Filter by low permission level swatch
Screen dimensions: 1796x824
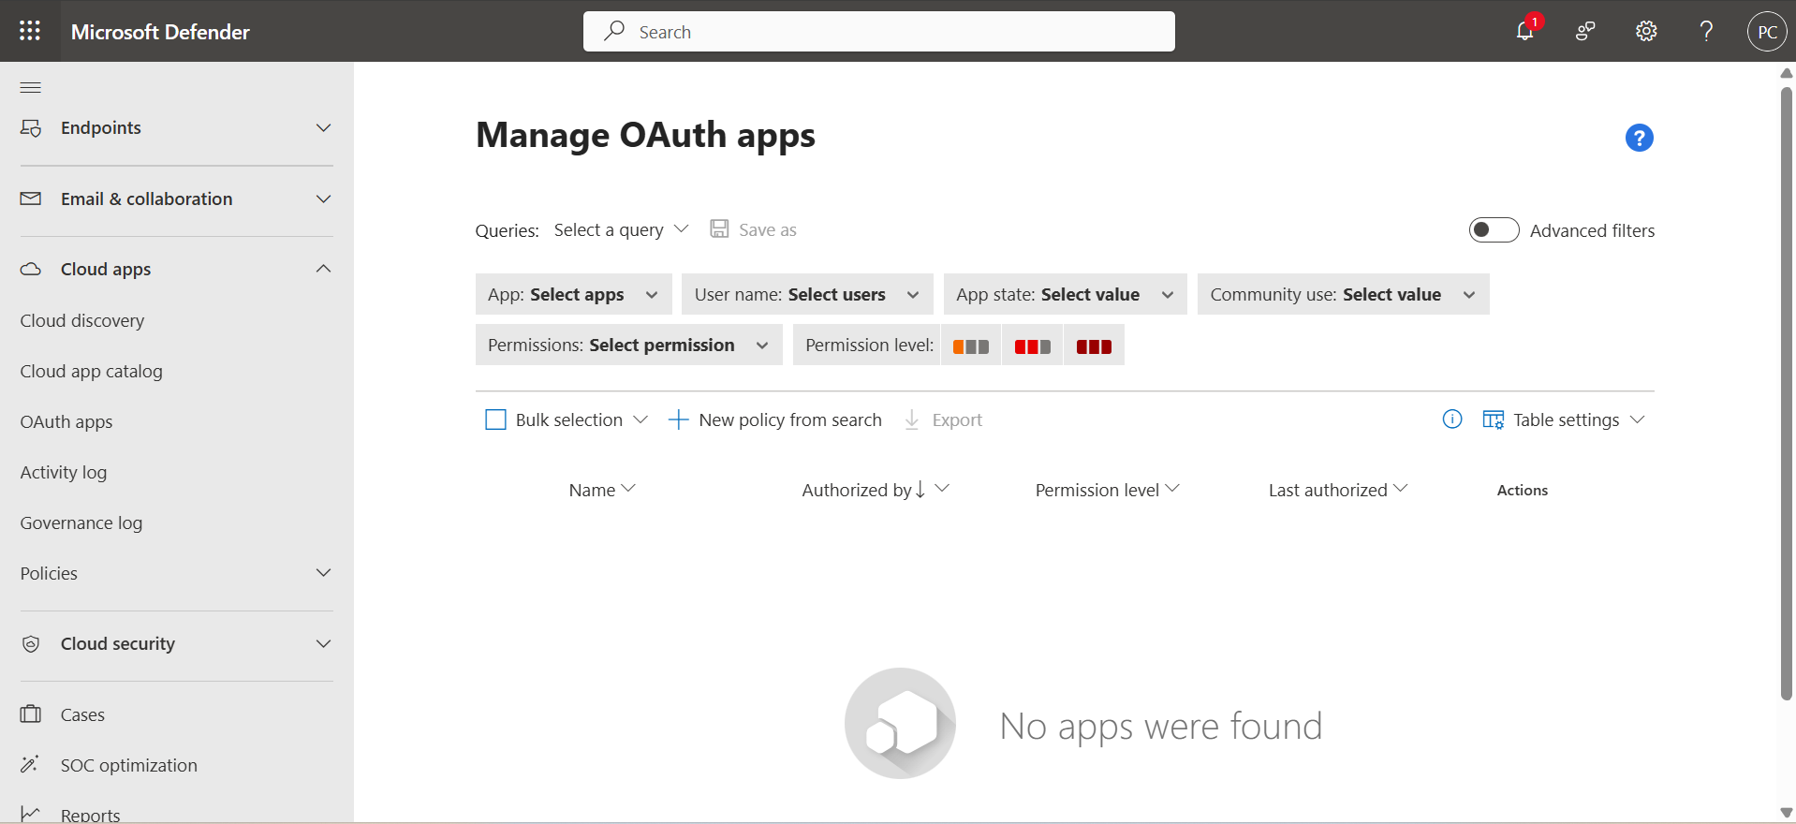(x=971, y=346)
